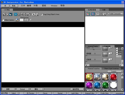Viewport: 125px width, 95px height.
Task: Open the Select dropdown in bottom bar
Action: coord(14,93)
